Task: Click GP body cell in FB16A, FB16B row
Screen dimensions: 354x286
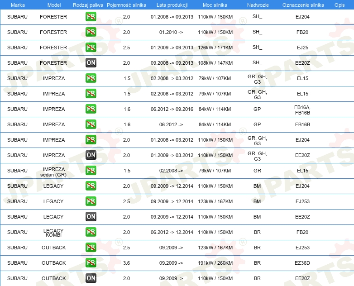Action: 257,109
